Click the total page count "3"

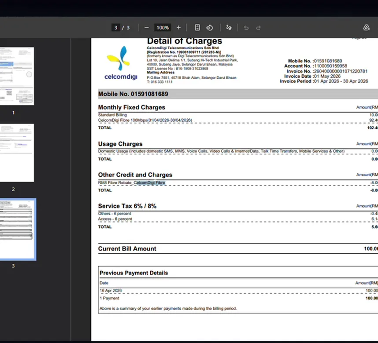pyautogui.click(x=128, y=28)
